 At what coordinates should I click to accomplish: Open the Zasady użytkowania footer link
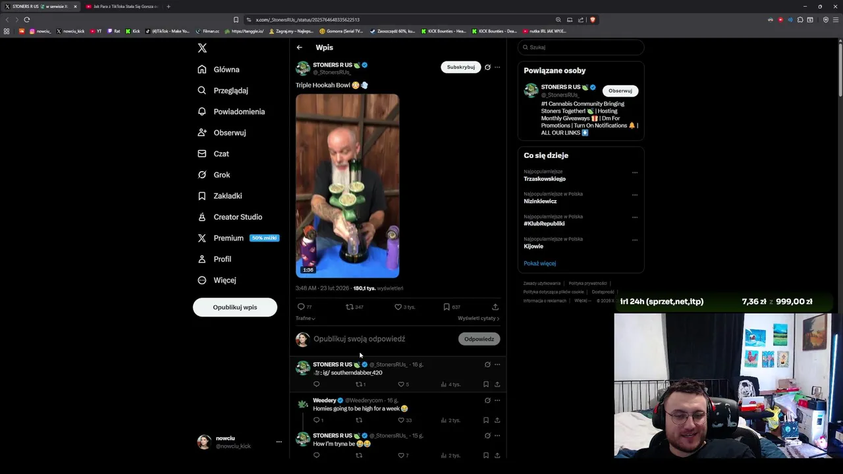[x=542, y=283]
